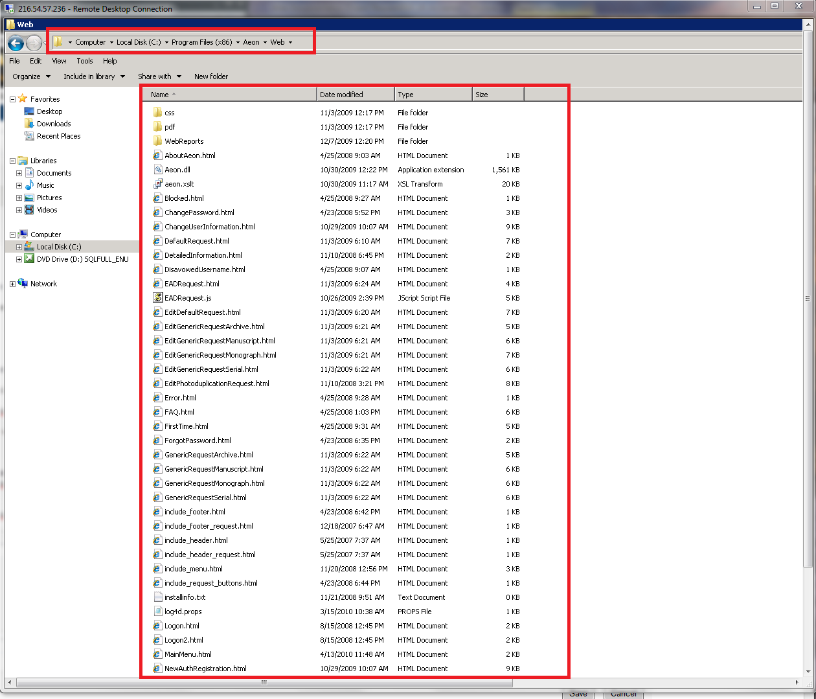The image size is (816, 699).
Task: Click the Aeon.dll file icon
Action: click(157, 170)
